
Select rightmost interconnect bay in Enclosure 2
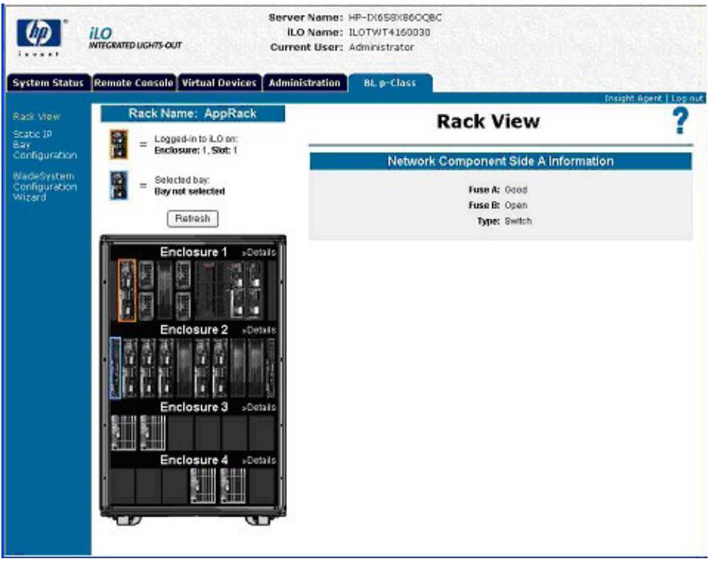(x=271, y=368)
